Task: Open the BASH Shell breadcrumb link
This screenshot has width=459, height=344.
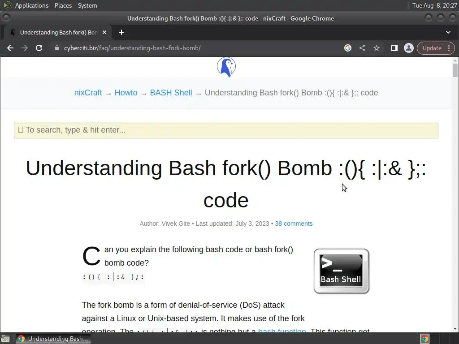Action: click(171, 93)
